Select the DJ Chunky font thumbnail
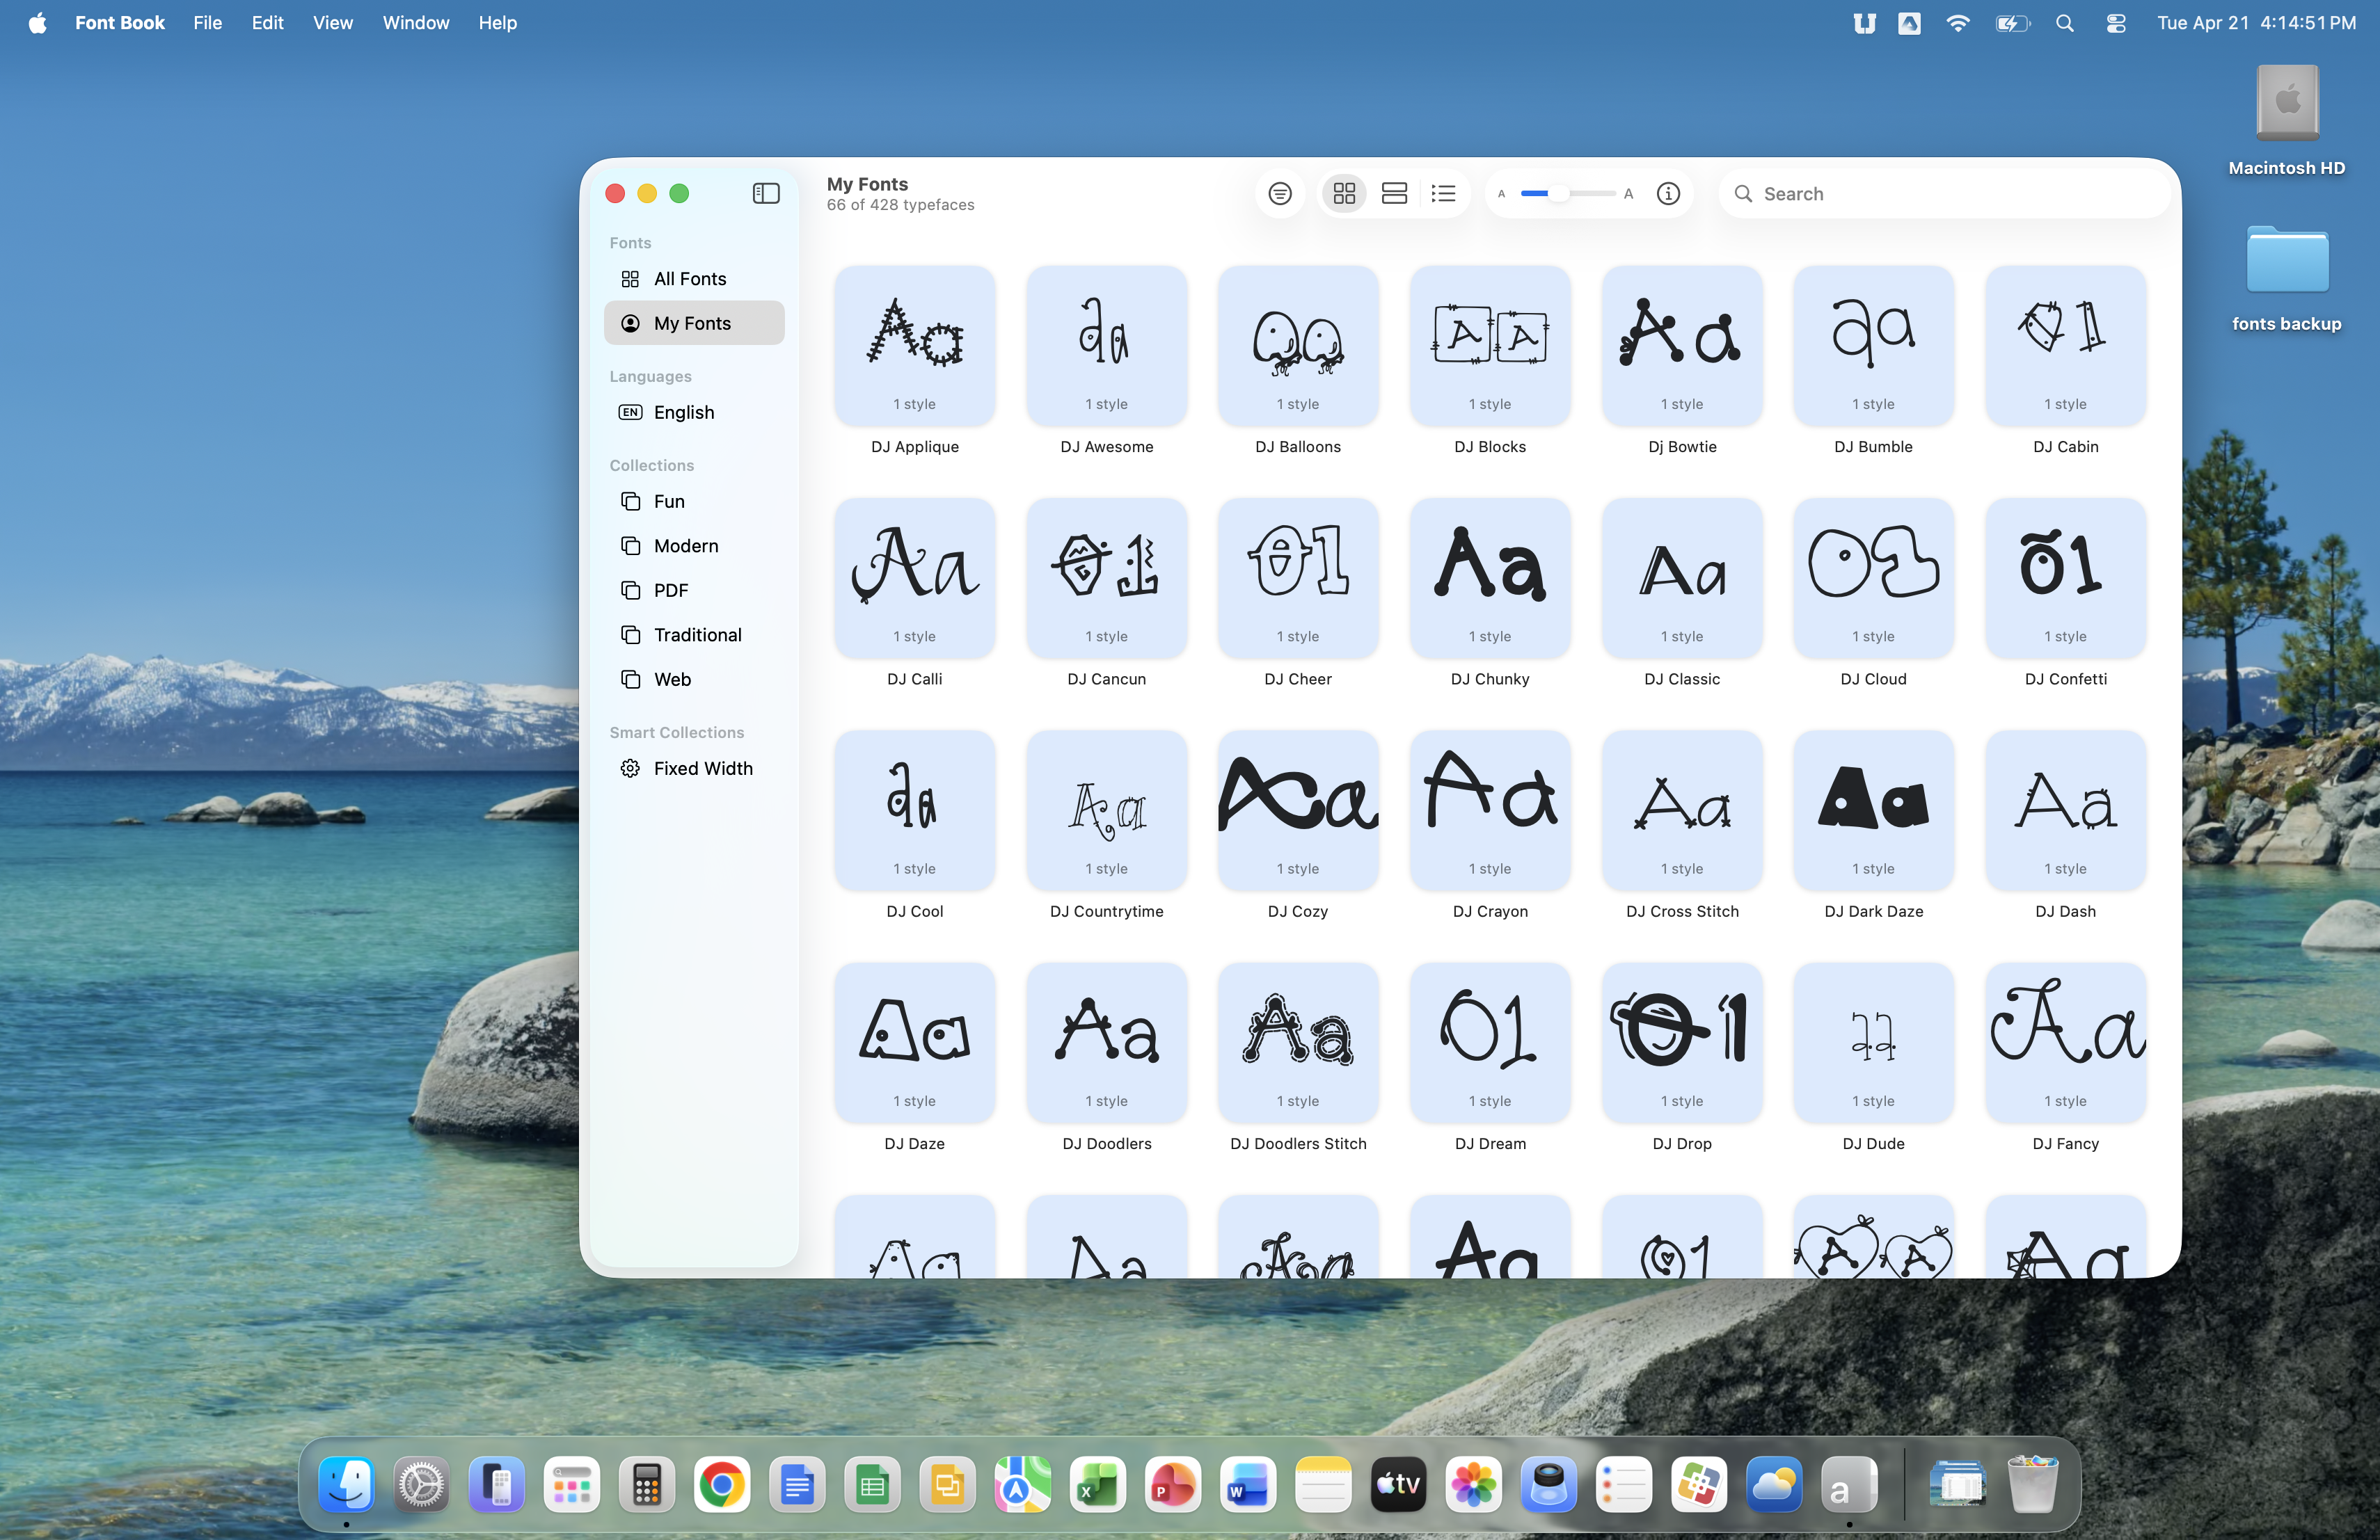 (x=1490, y=577)
